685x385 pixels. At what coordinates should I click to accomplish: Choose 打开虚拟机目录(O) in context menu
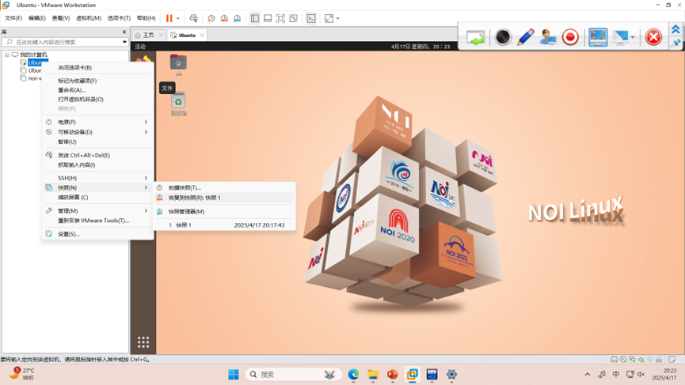[x=98, y=100]
